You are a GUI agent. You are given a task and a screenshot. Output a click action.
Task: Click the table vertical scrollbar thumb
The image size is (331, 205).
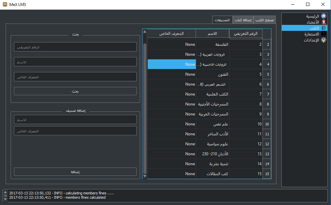pos(145,108)
